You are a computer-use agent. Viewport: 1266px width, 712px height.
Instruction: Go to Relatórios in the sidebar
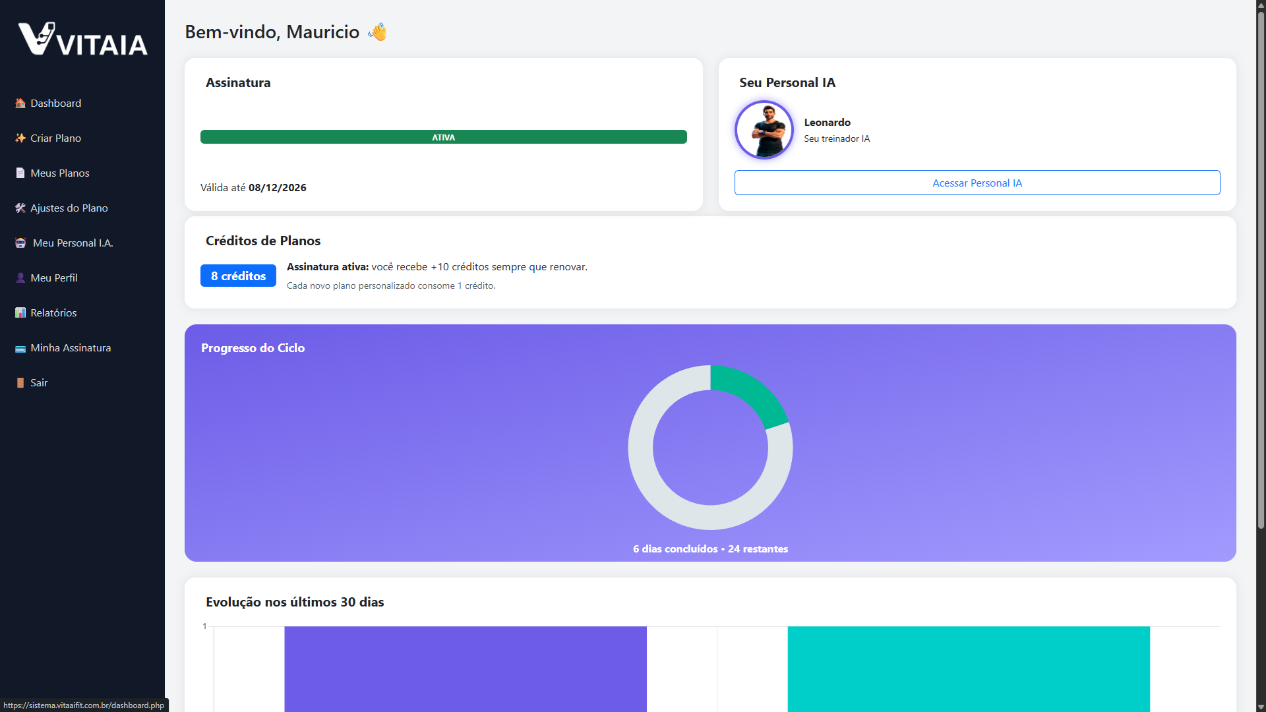pyautogui.click(x=53, y=313)
